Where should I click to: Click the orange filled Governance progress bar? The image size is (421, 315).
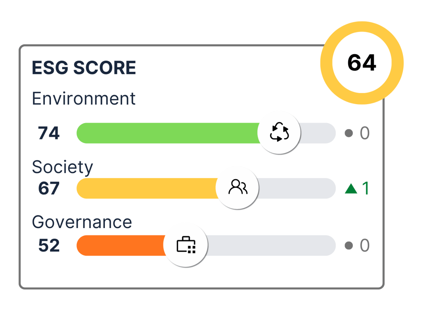pyautogui.click(x=120, y=246)
